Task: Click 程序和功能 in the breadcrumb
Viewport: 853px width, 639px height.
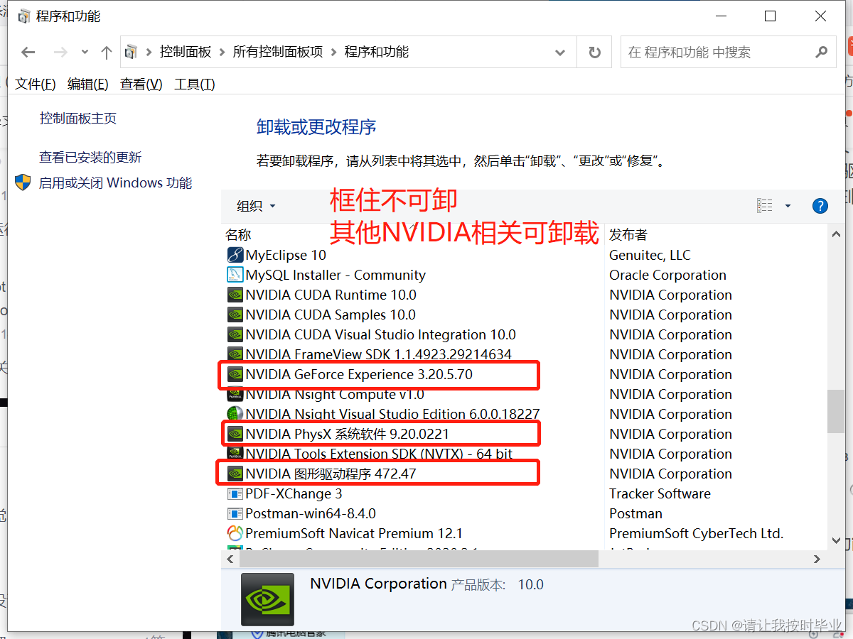Action: (x=377, y=52)
